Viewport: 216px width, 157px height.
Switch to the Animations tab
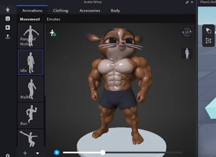pyautogui.click(x=32, y=10)
